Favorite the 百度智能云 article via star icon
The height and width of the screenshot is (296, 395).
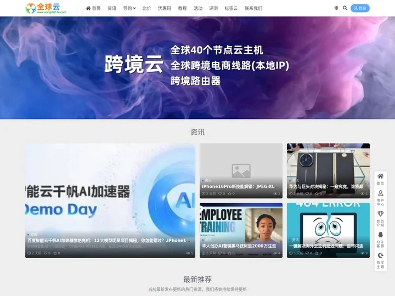(57, 253)
